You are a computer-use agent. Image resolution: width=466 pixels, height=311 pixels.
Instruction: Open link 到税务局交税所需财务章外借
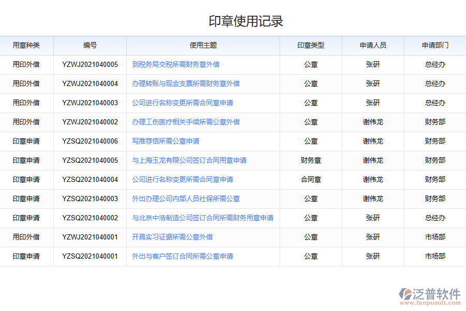pos(176,64)
